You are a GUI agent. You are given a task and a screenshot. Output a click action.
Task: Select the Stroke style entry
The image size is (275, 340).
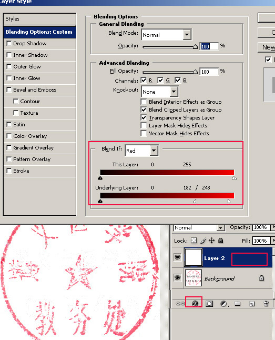39,171
